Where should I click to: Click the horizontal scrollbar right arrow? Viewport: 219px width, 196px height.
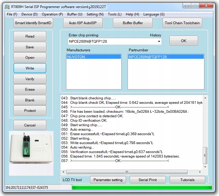coord(200,172)
